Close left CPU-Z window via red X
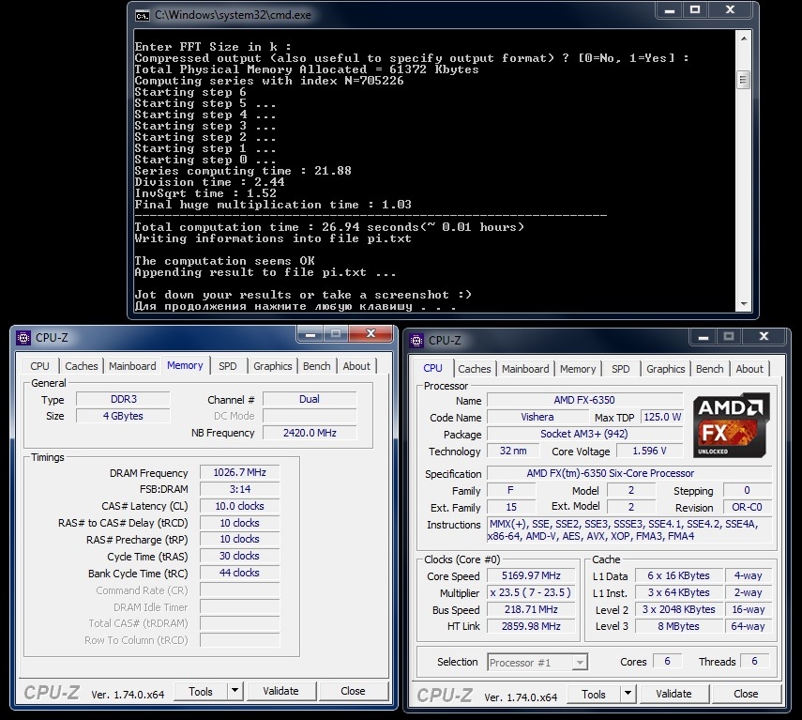The height and width of the screenshot is (720, 802). pyautogui.click(x=371, y=335)
